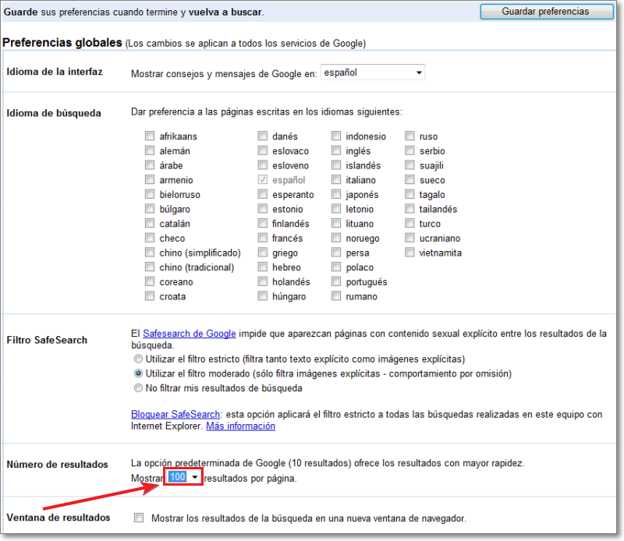This screenshot has height=541, width=624.
Task: Check the afrikaans language checkbox
Action: tap(150, 136)
